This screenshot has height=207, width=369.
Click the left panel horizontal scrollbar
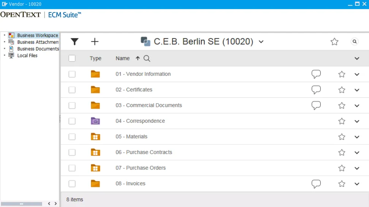[22, 204]
